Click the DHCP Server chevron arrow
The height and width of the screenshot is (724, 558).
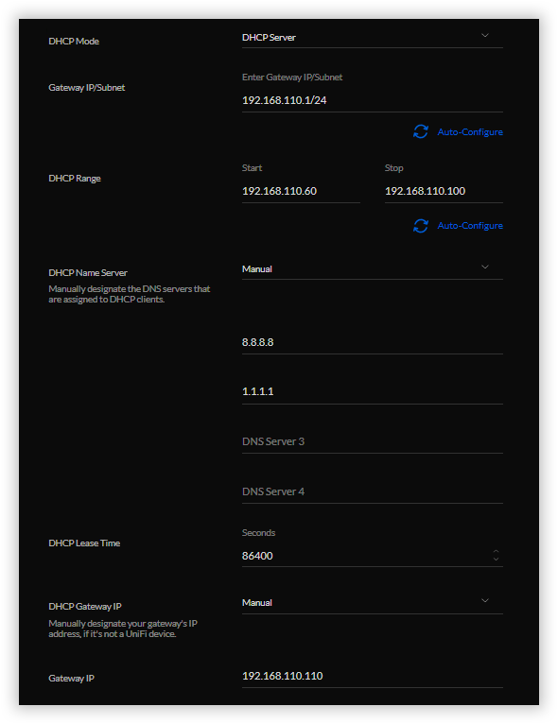pos(485,36)
